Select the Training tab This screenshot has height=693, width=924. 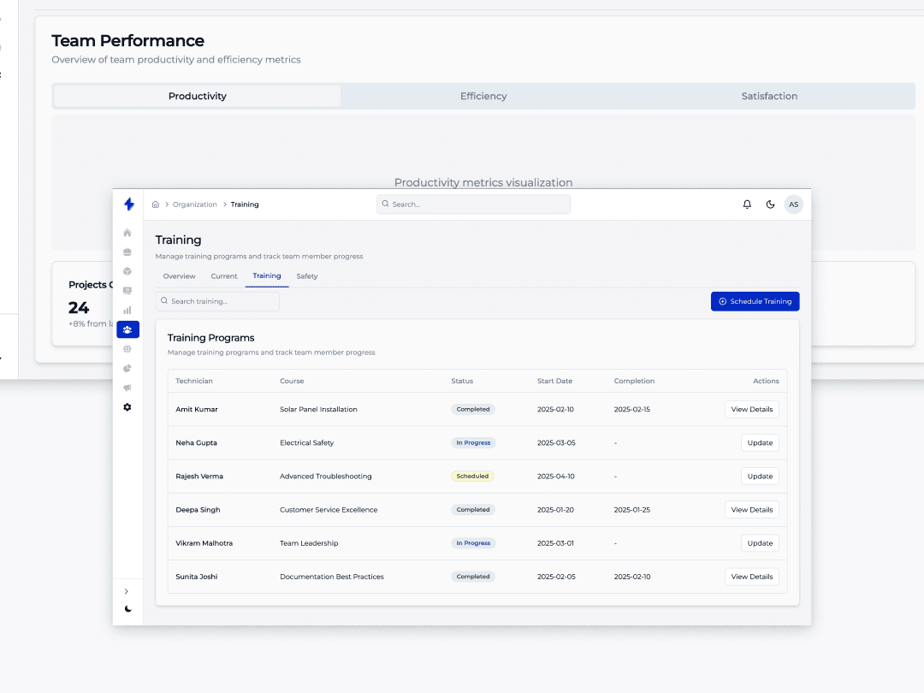point(267,275)
